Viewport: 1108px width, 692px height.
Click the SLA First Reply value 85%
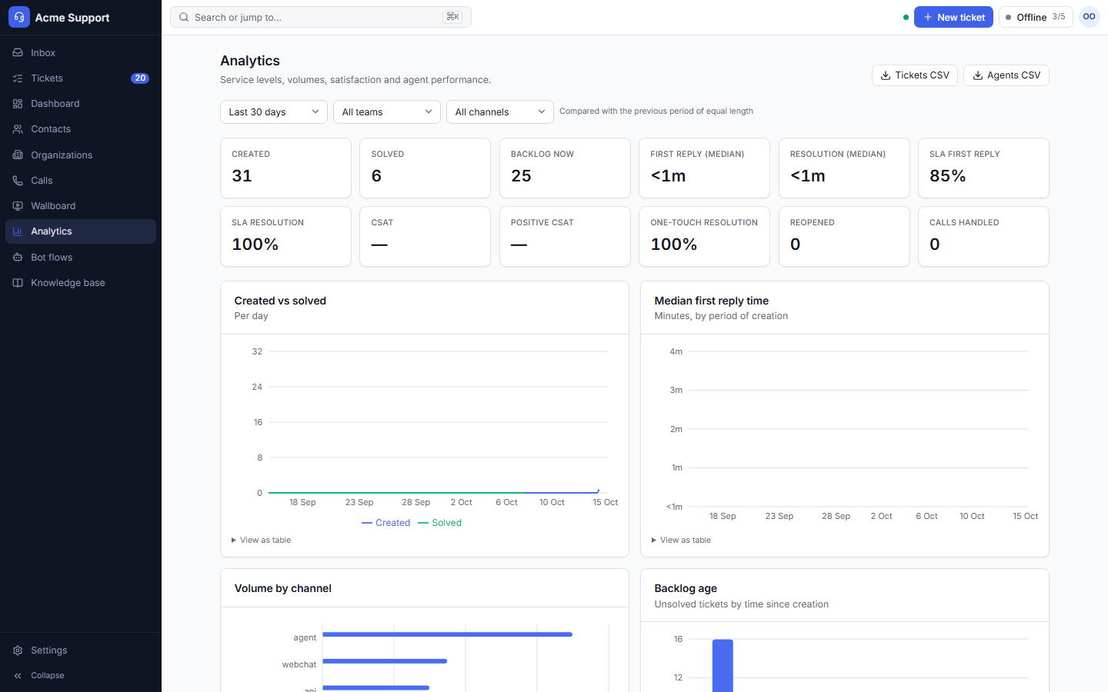(947, 176)
